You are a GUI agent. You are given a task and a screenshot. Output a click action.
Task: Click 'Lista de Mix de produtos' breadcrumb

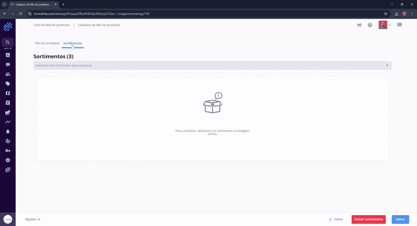tap(52, 25)
